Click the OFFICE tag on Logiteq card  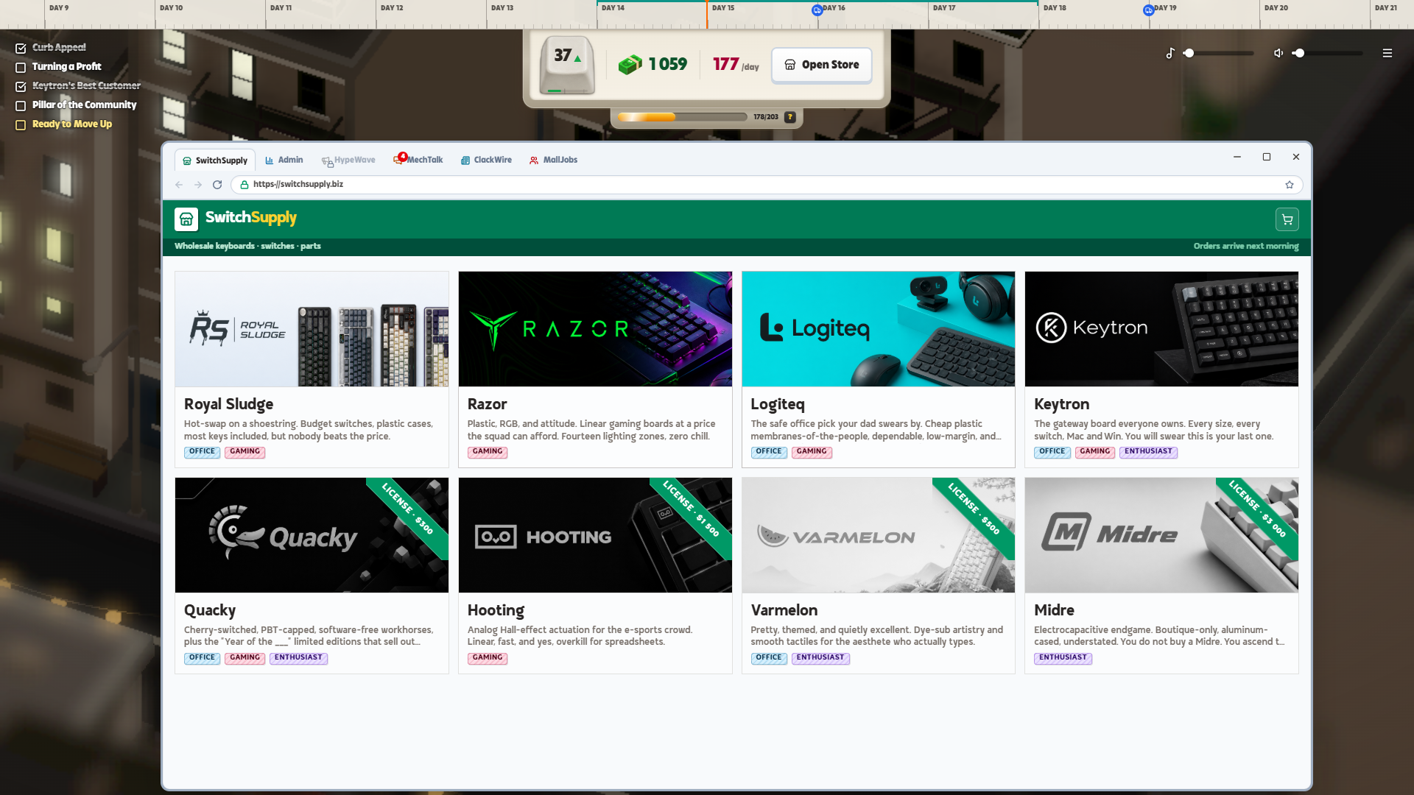[769, 452]
